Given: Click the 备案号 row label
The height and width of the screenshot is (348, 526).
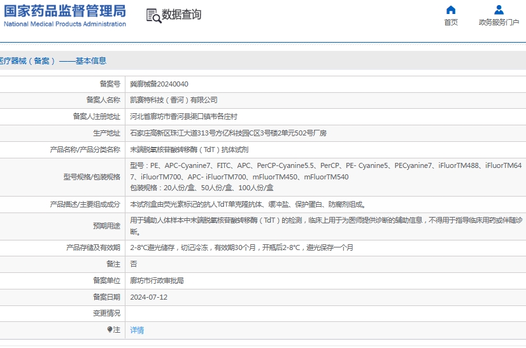Looking at the screenshot, I should (110, 84).
